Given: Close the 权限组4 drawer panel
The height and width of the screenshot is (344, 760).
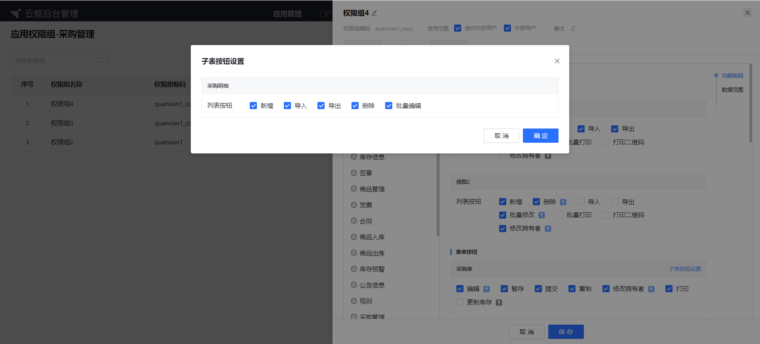Looking at the screenshot, I should (x=747, y=13).
